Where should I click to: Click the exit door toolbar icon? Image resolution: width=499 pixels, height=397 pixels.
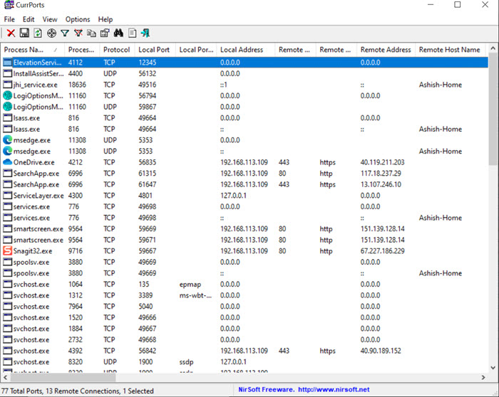[x=145, y=33]
